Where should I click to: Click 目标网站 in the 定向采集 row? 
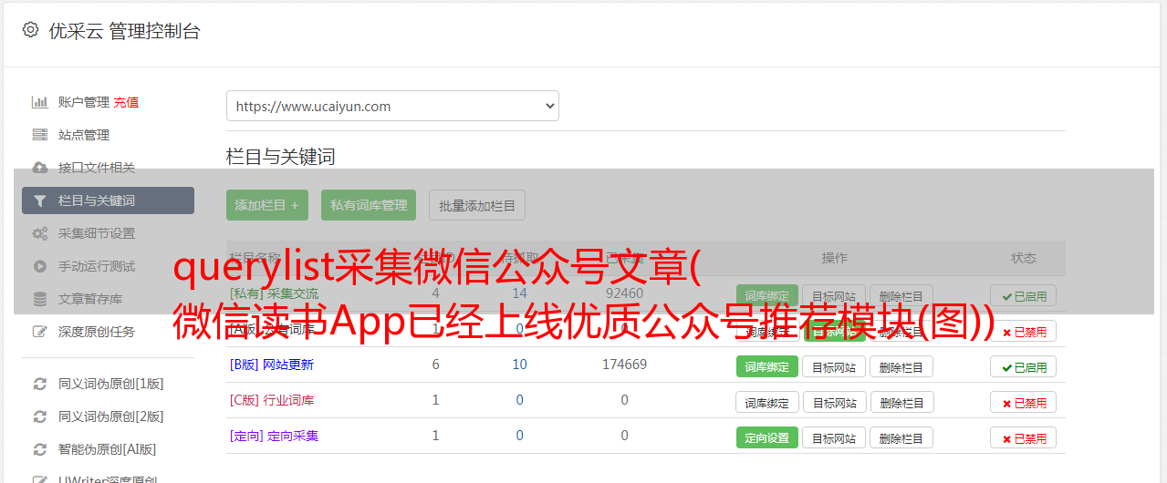834,437
